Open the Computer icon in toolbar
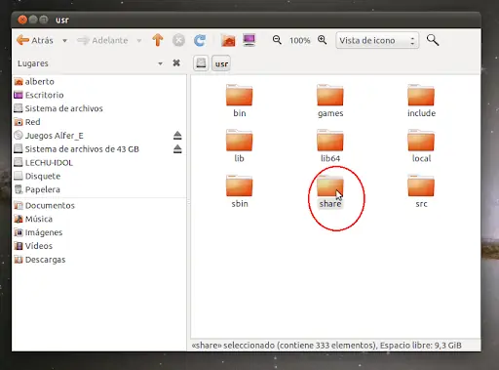This screenshot has width=499, height=370. point(249,40)
